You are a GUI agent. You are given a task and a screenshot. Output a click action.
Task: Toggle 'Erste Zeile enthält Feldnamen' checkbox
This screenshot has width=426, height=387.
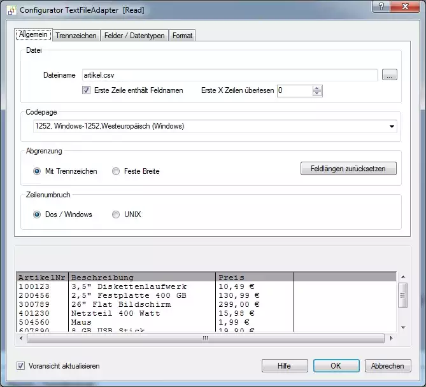tap(87, 90)
